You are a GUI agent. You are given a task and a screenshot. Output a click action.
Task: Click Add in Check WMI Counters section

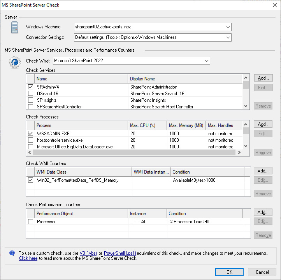coord(263,171)
